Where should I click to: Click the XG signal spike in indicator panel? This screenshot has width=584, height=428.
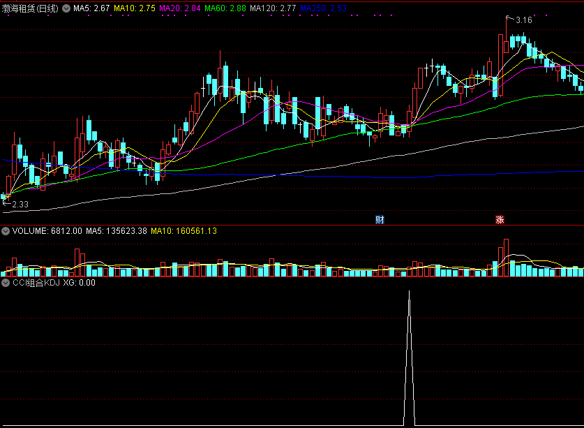[x=410, y=358]
